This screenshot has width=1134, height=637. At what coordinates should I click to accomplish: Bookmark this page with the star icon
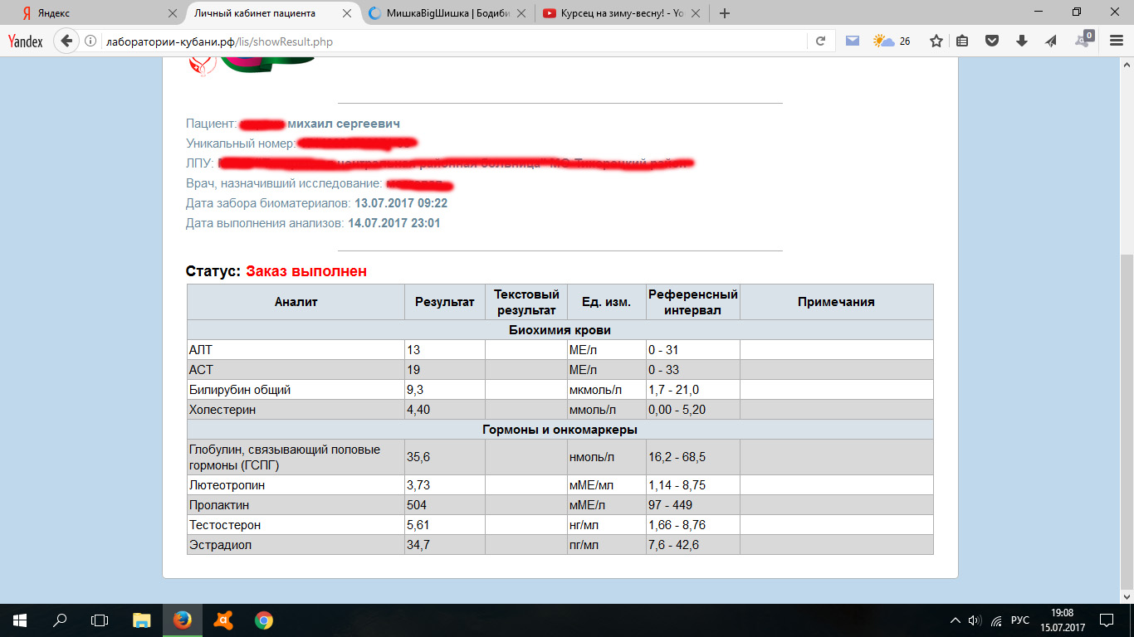pos(936,41)
